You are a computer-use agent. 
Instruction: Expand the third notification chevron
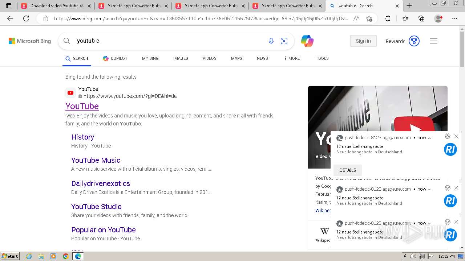coord(429,223)
